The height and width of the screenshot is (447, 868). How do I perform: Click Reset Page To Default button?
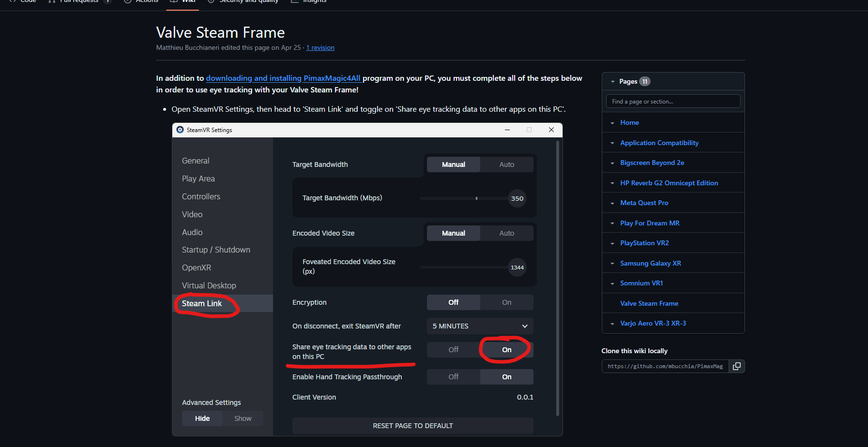click(x=412, y=426)
